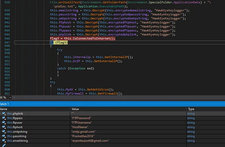Select the this.phplink watch row name

click(15, 114)
